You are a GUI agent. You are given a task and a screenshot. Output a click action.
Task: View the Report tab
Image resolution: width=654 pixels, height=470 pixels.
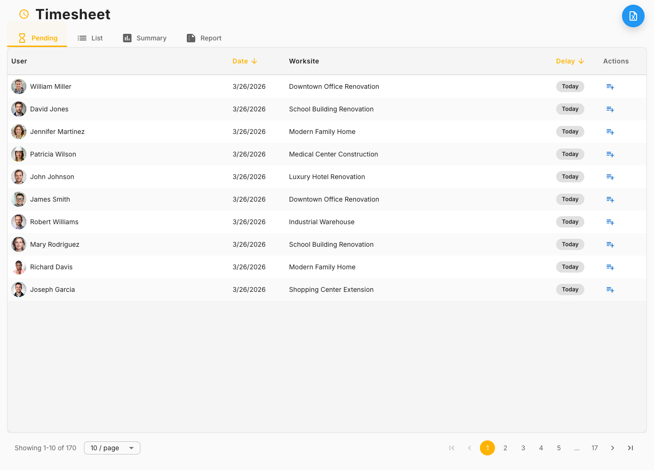click(x=204, y=38)
